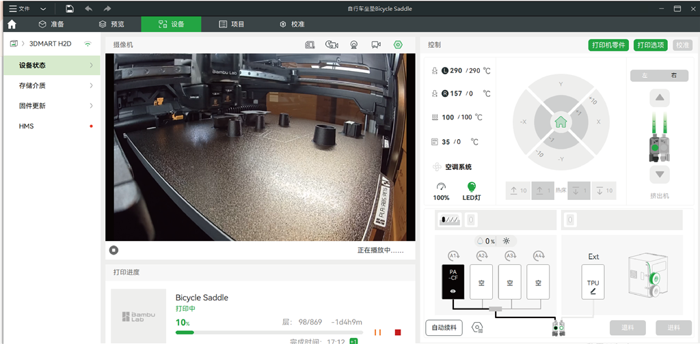Click the 打印选项 button
This screenshot has height=344, width=700.
click(650, 45)
